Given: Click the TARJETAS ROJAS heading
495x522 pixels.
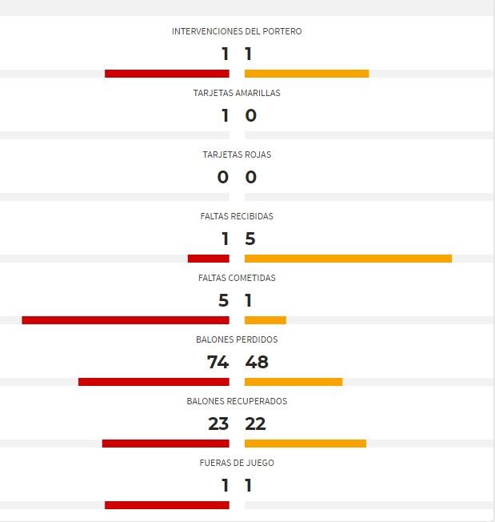Looking at the screenshot, I should click(x=237, y=155).
